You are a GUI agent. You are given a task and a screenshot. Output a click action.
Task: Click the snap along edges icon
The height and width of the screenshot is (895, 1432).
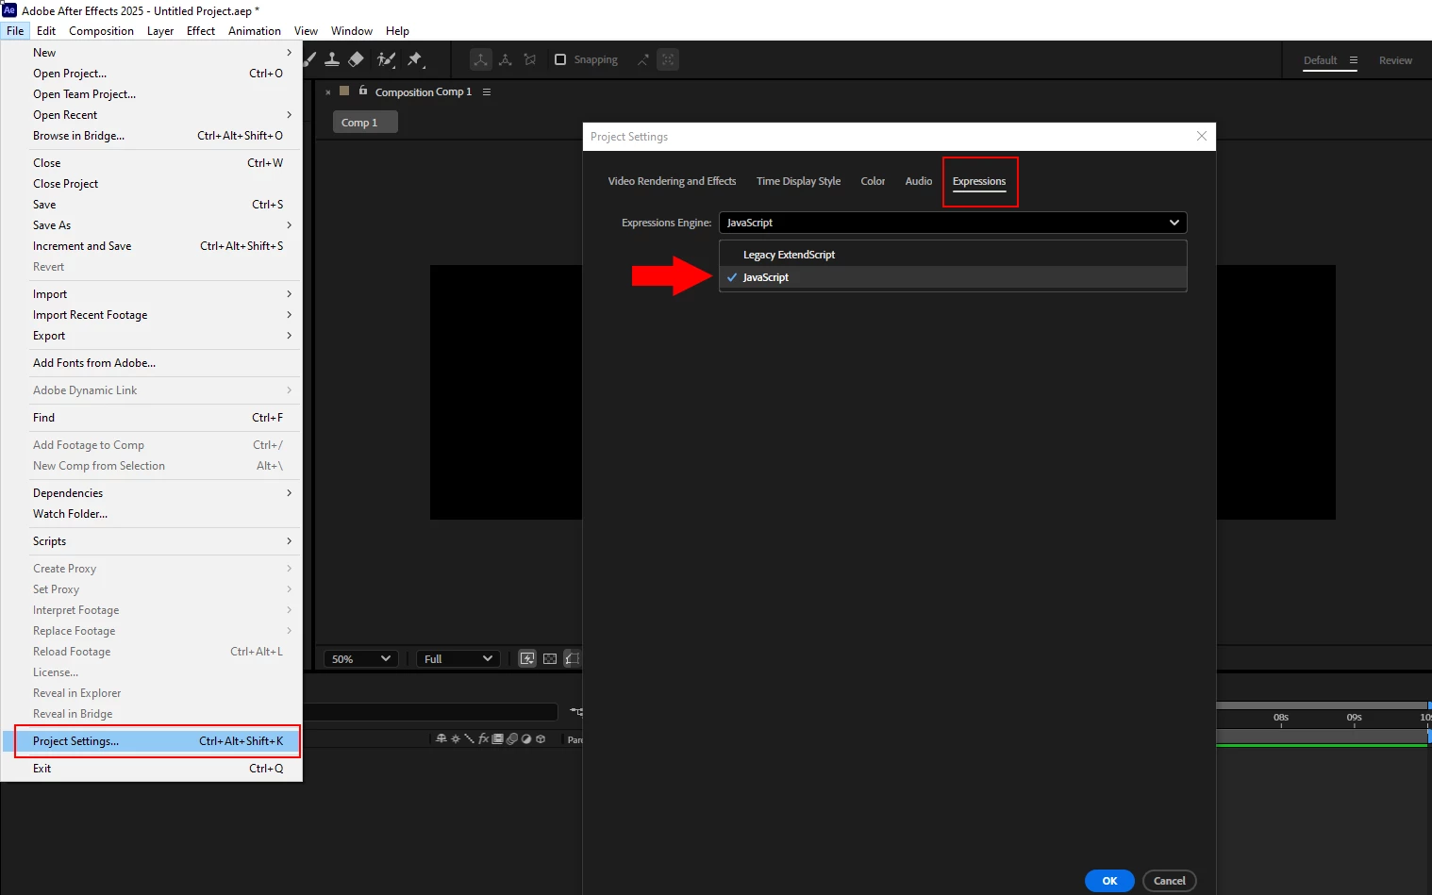tap(642, 59)
